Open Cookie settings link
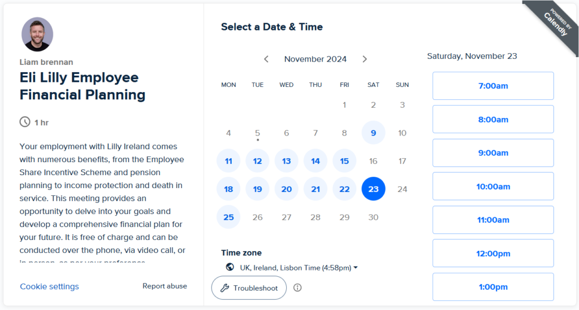Screen dimensions: 579x310 click(49, 286)
